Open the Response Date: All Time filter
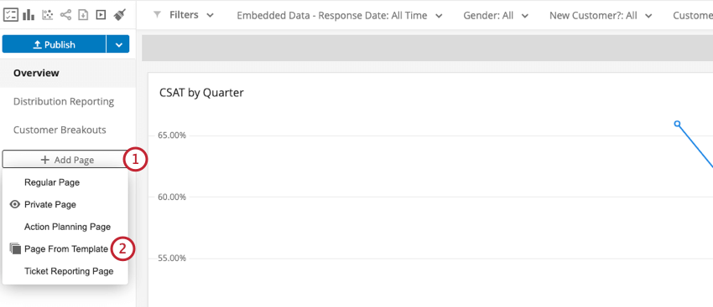The width and height of the screenshot is (713, 307). [339, 15]
